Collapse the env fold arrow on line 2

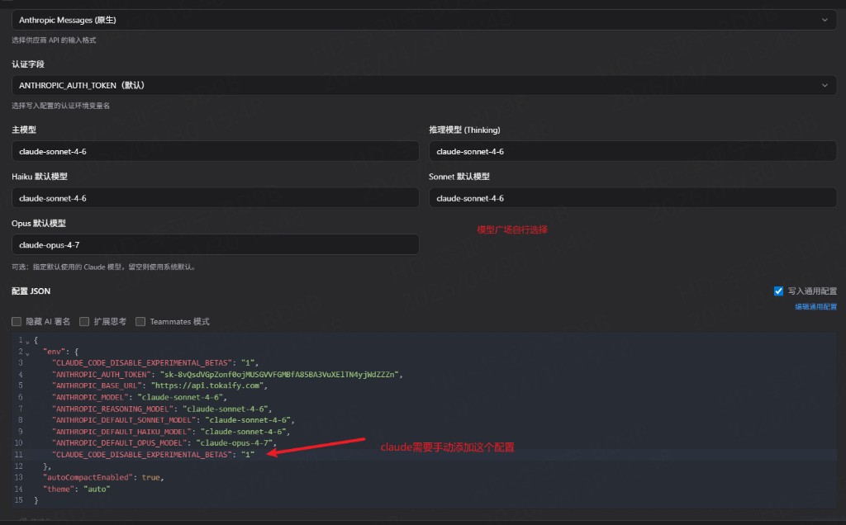click(x=27, y=353)
